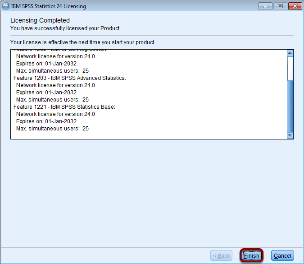The height and width of the screenshot is (264, 304).
Task: Click 'Max. simultaneous users: 25' under Feature 1221
Action: 52,129
